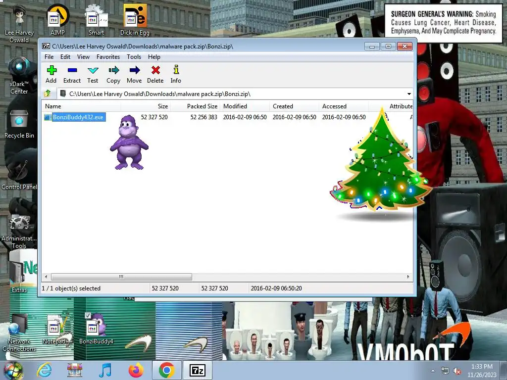Open the Smart desktop shortcut

point(97,19)
